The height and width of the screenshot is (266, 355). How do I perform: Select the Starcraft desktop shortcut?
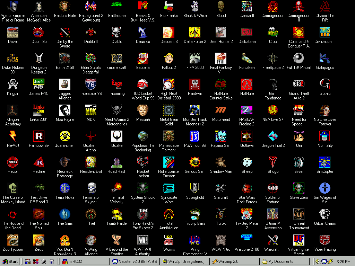click(221, 188)
